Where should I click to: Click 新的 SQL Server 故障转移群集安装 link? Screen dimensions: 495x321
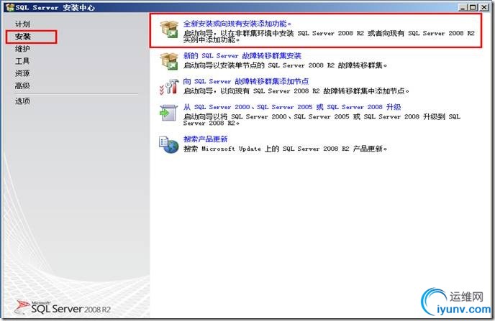242,56
